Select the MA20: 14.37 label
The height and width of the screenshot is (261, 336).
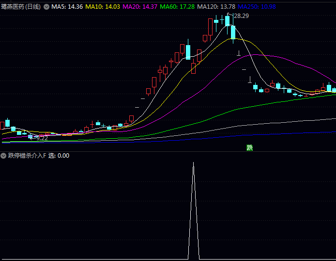click(x=140, y=7)
